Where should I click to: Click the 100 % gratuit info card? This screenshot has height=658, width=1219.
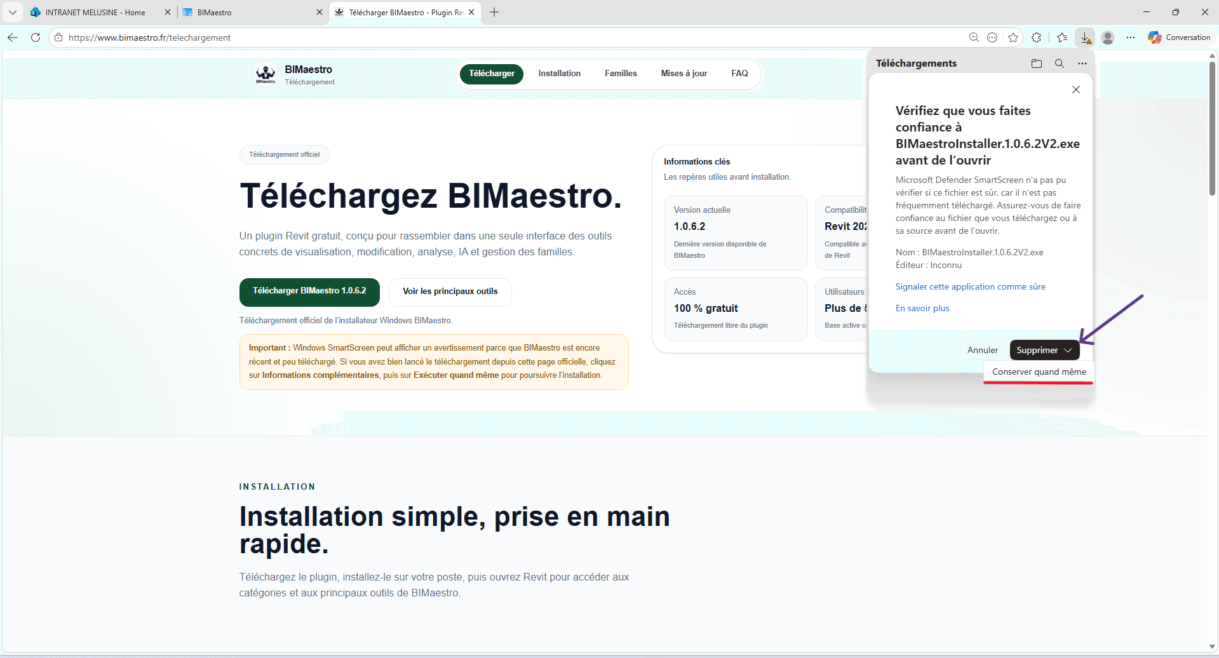tap(736, 309)
